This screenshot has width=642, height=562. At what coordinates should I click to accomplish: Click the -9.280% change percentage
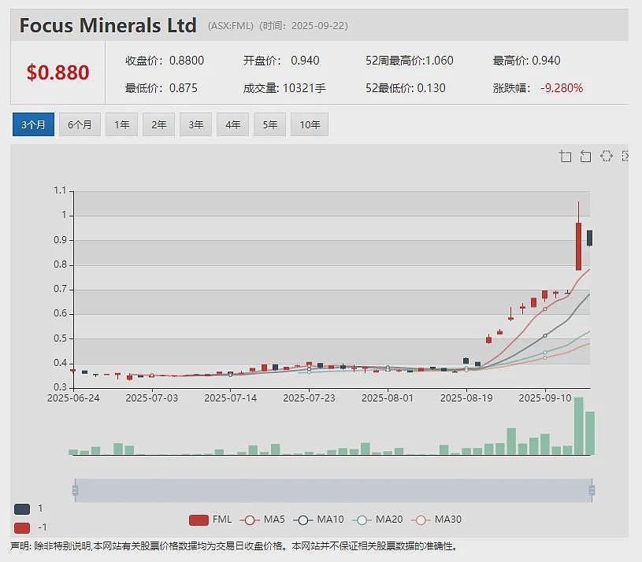pyautogui.click(x=562, y=88)
